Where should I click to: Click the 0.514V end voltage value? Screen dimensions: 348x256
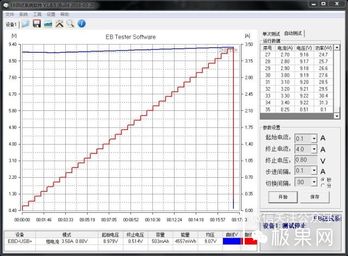coord(135,241)
